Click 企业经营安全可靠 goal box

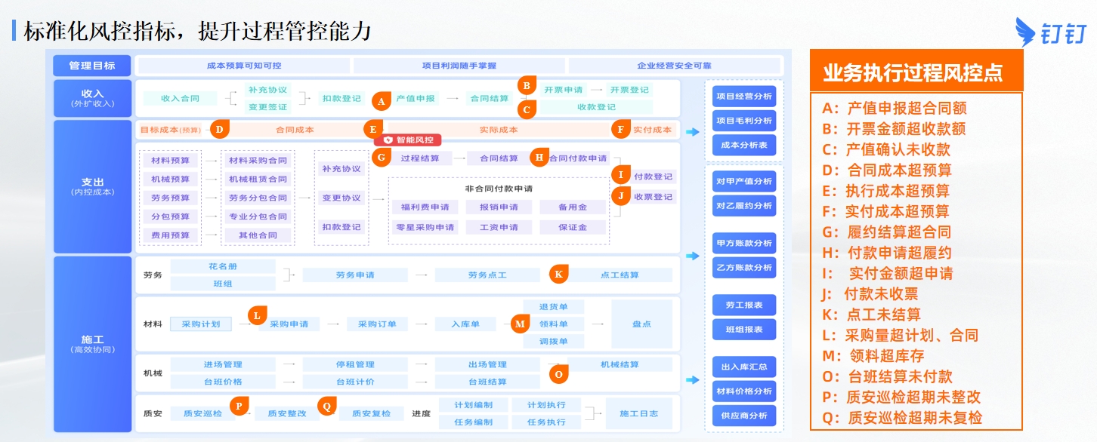674,66
